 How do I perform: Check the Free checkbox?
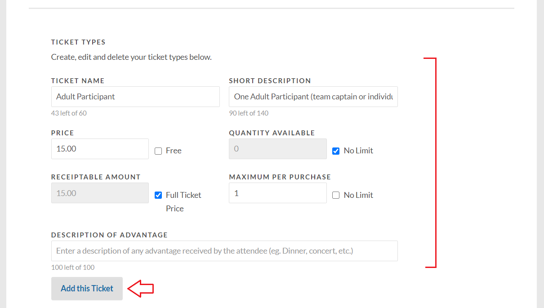(x=158, y=151)
